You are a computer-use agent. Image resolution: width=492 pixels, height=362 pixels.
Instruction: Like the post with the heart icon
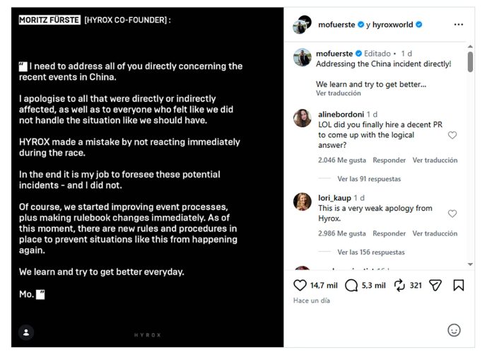coord(300,285)
